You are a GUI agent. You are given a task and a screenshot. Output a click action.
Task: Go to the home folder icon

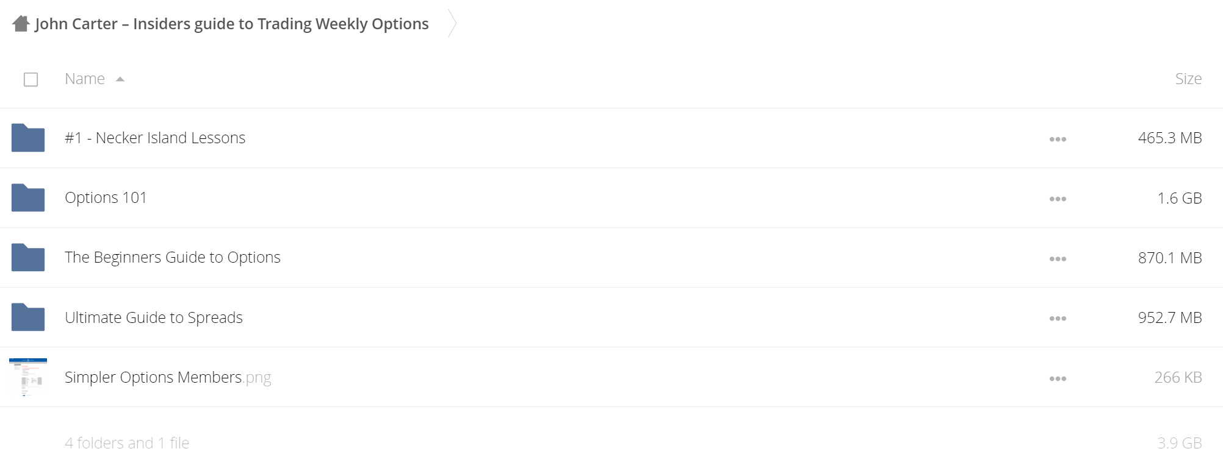(21, 24)
